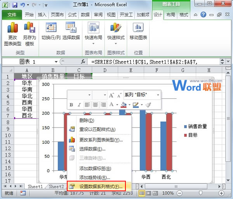
Task: Click the insert function fx icon
Action: point(83,61)
